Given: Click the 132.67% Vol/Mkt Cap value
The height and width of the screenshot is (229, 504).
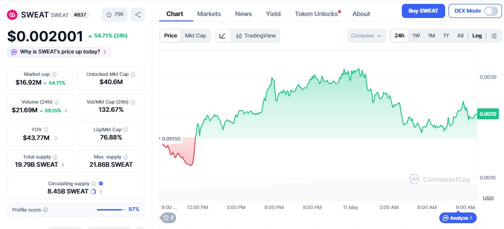Looking at the screenshot, I should pos(111,110).
